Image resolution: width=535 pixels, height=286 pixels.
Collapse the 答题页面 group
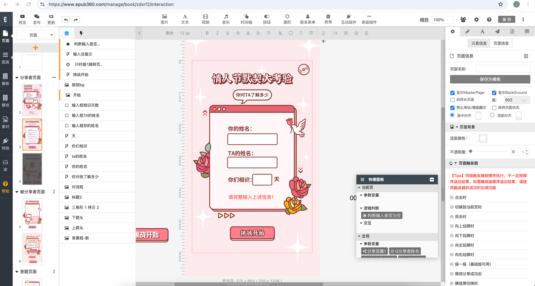[17, 272]
